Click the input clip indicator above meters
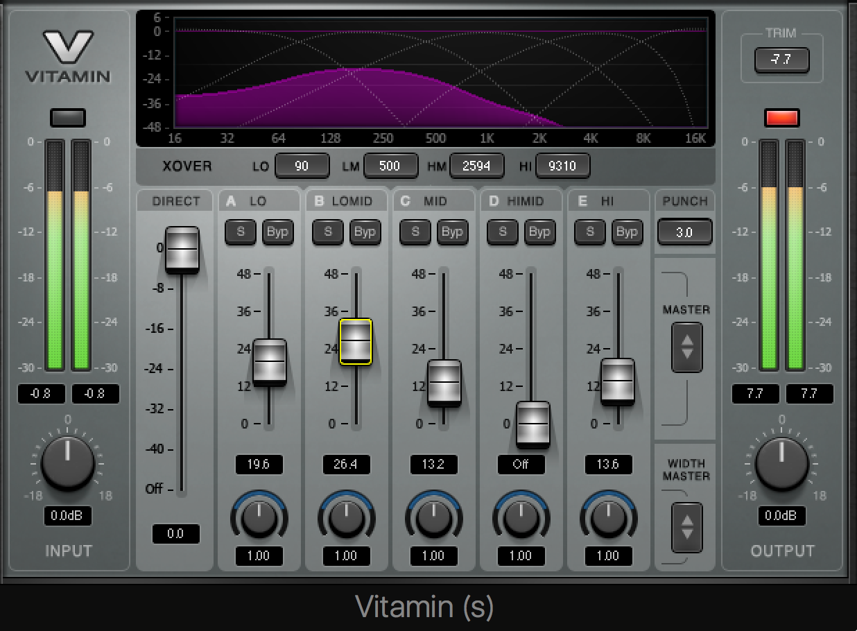This screenshot has height=631, width=857. (x=67, y=117)
